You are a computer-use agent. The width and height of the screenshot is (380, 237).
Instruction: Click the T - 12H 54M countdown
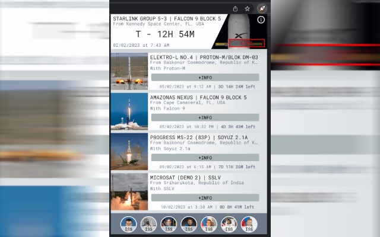(x=165, y=34)
